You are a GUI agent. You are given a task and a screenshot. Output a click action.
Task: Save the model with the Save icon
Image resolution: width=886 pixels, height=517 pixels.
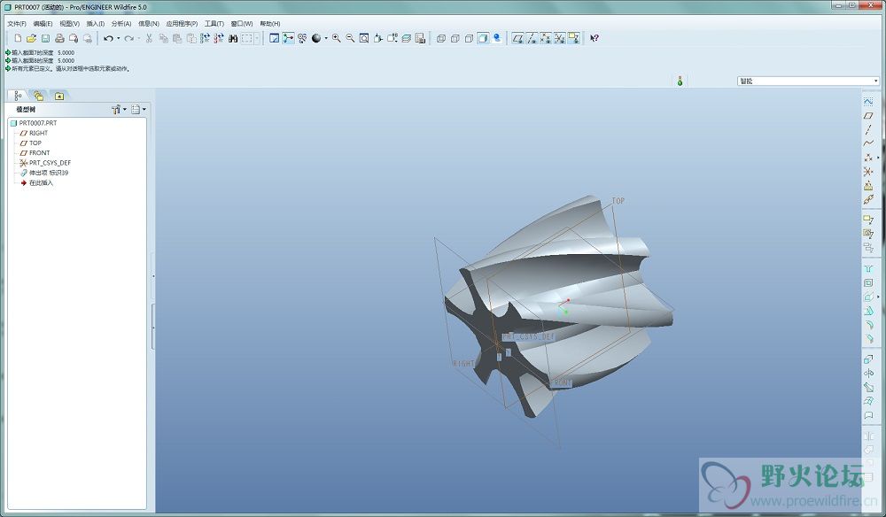pos(45,38)
